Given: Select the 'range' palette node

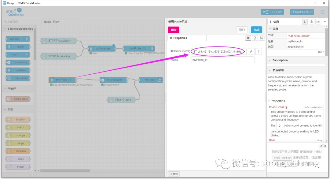Looking at the screenshot, I should [18, 143].
